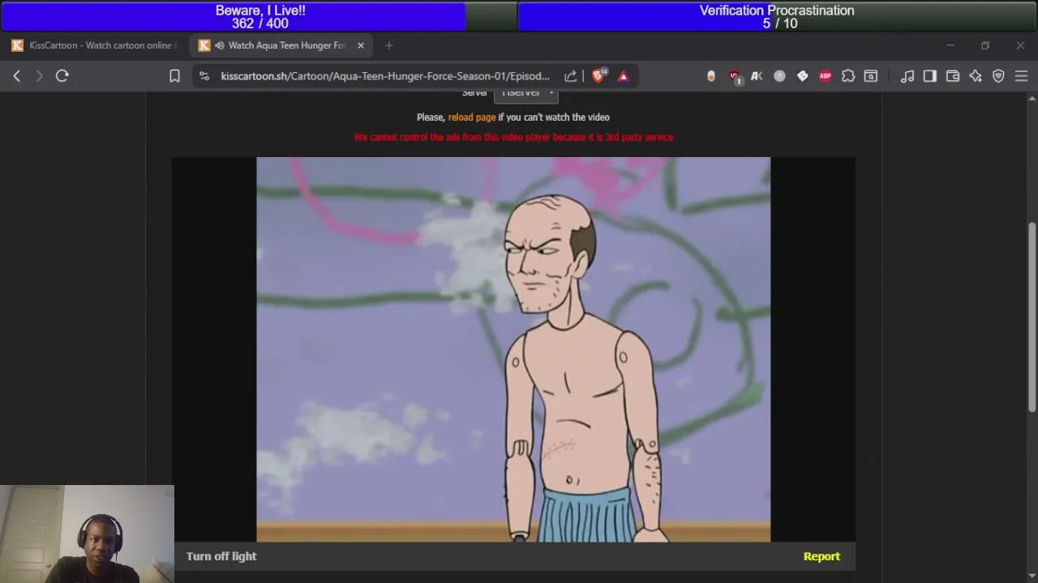Open the gray circular extension icon
Image resolution: width=1038 pixels, height=583 pixels.
[779, 76]
